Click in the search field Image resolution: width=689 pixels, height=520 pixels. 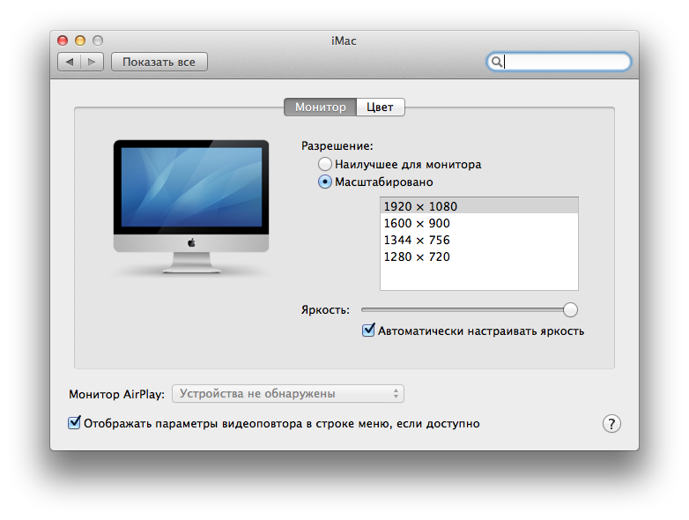[559, 62]
